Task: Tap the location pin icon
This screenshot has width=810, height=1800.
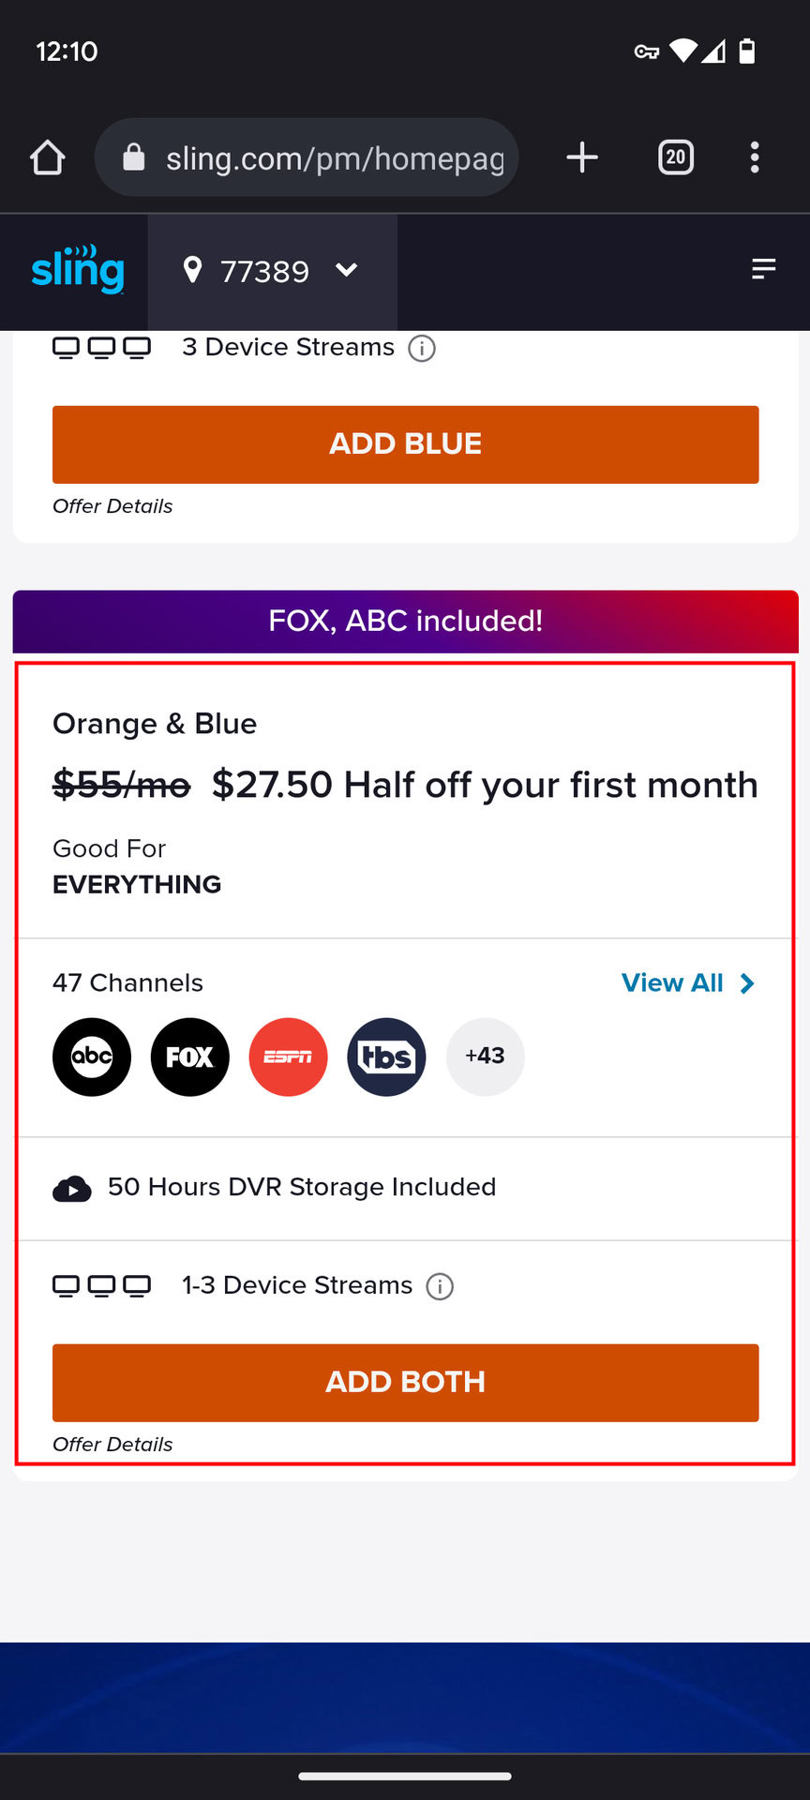Action: 193,270
